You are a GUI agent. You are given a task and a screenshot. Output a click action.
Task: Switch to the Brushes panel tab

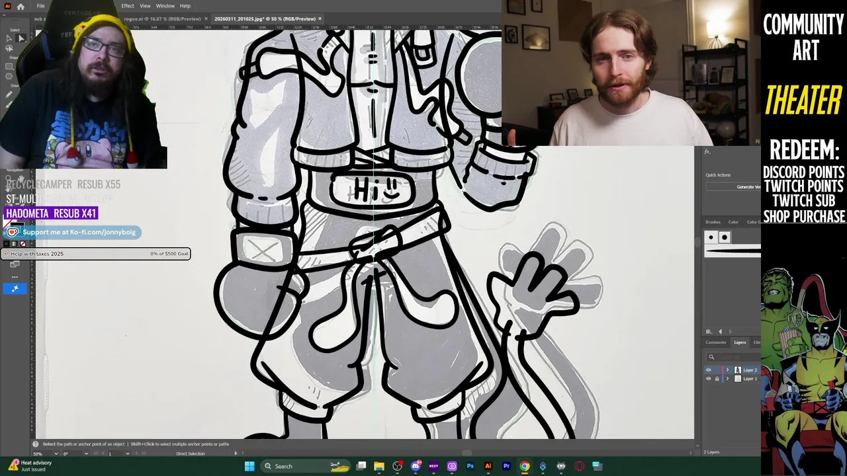click(713, 222)
